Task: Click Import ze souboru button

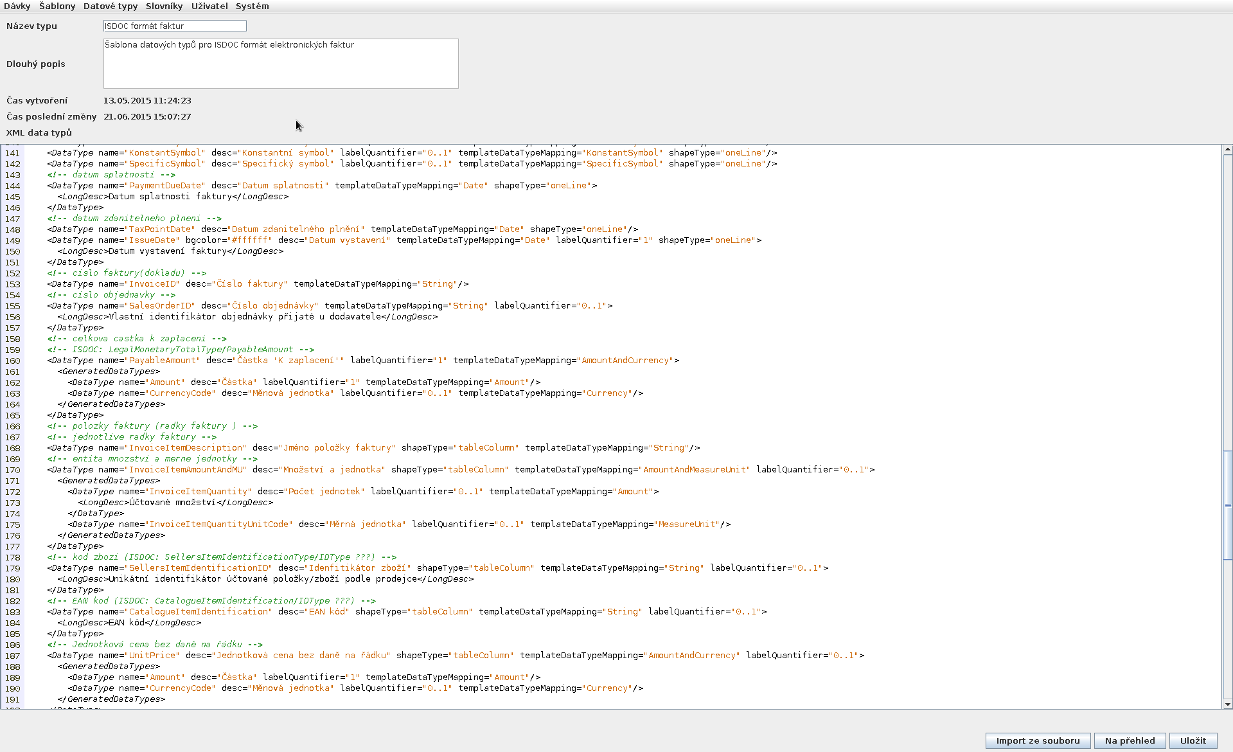Action: coord(1038,740)
